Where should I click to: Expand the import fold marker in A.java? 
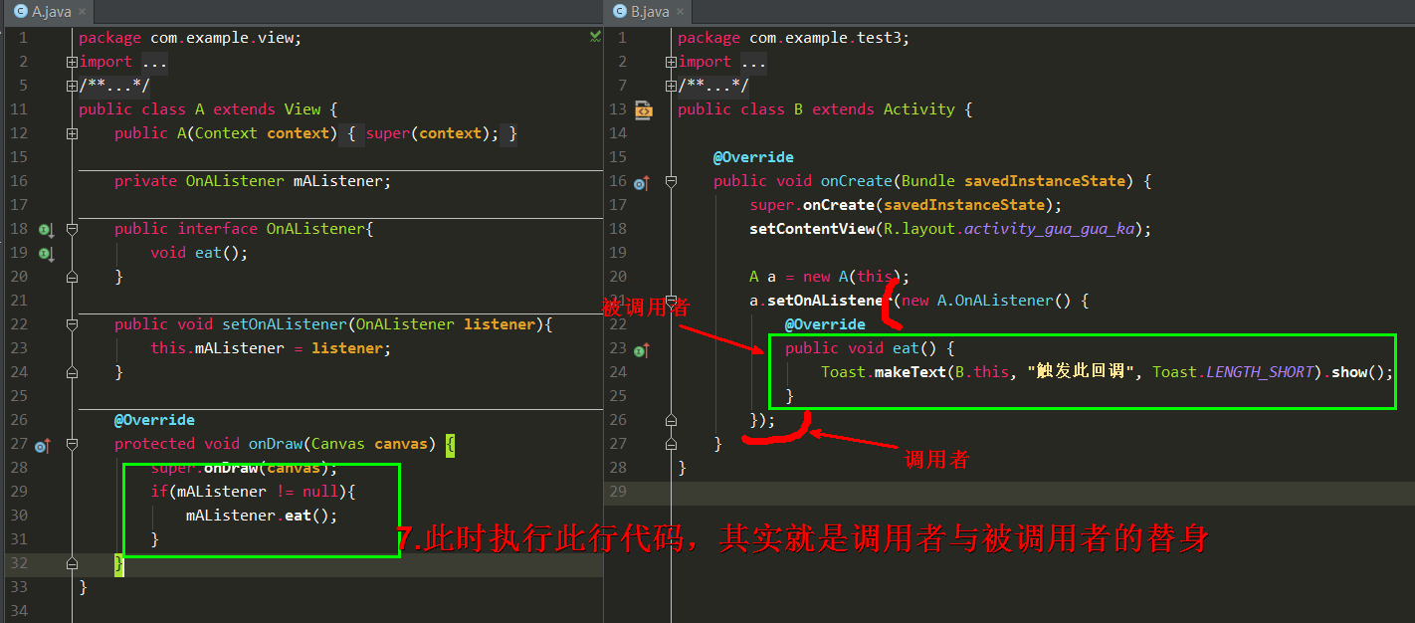(72, 62)
